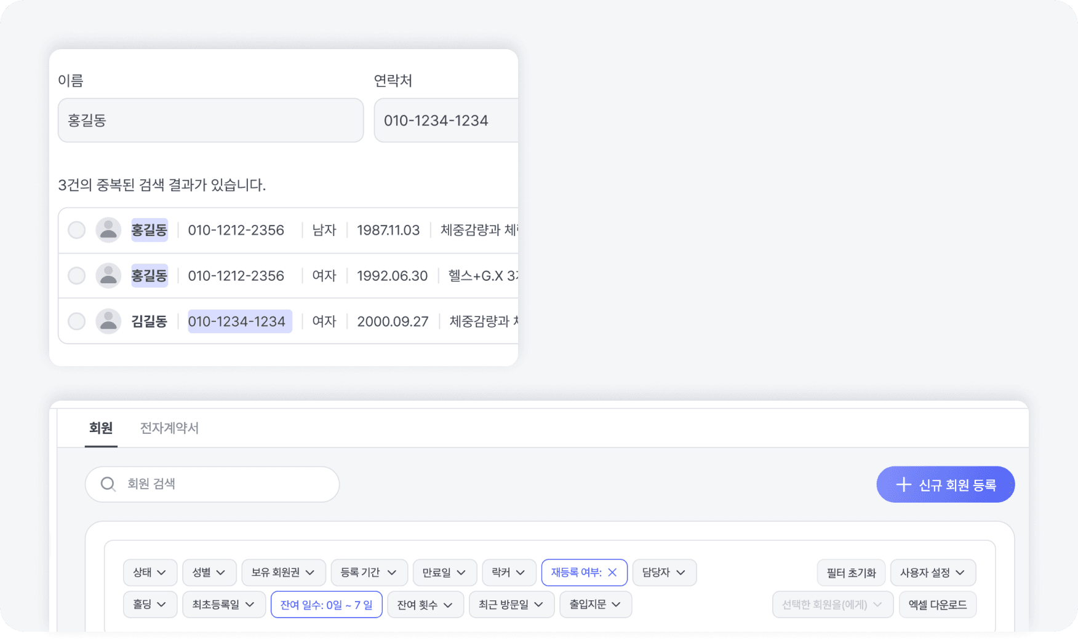Select radio button for 홍길동 여자 1992.06.30 row
Image resolution: width=1078 pixels, height=644 pixels.
click(x=76, y=275)
